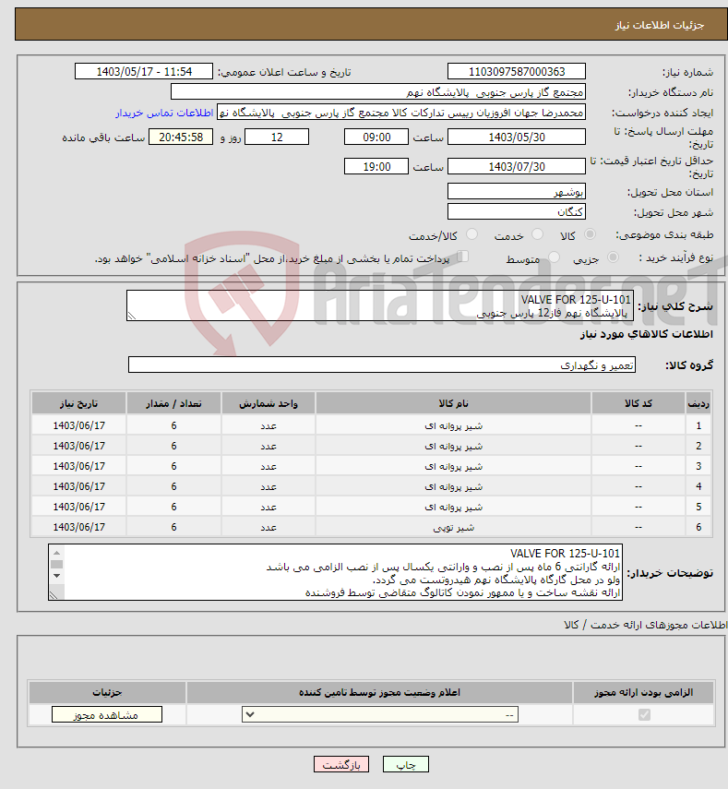The image size is (728, 789).
Task: Click the validity time field 19:00
Action: pyautogui.click(x=376, y=166)
